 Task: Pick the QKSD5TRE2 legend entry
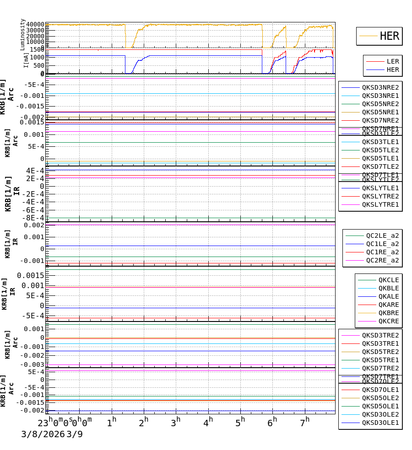point(380,352)
